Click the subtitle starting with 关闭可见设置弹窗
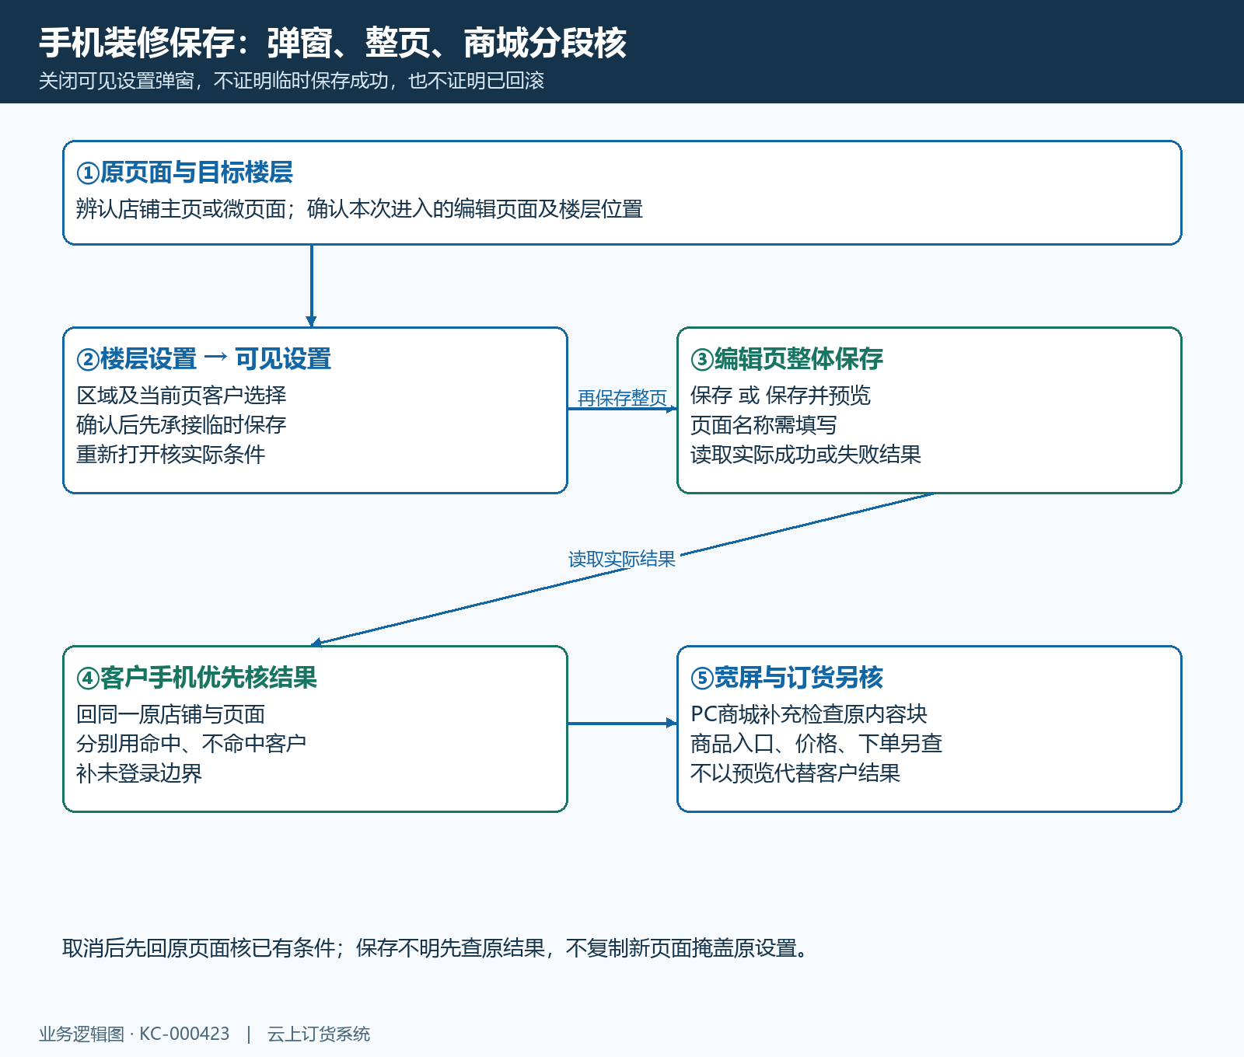Viewport: 1244px width, 1057px height. 292,81
